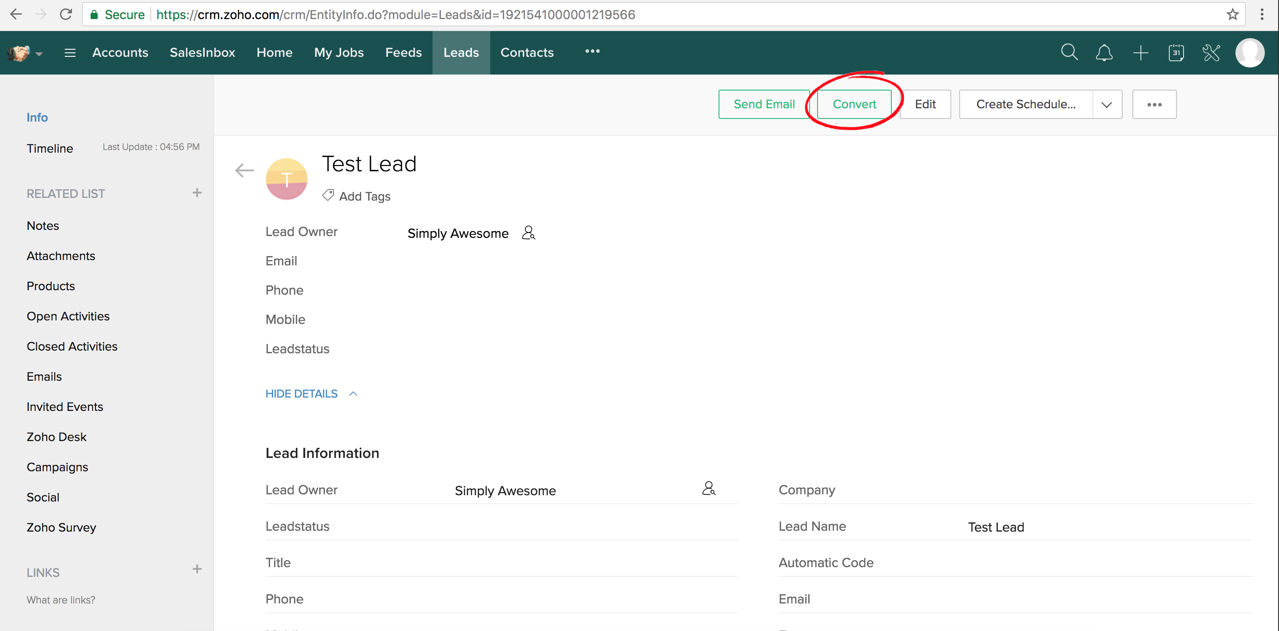Change owner icon next to Simply Awesome header

click(528, 233)
